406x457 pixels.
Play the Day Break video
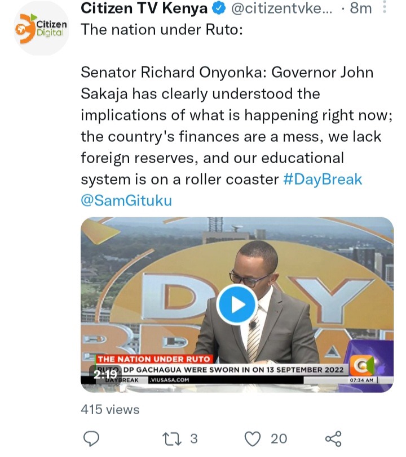237,304
